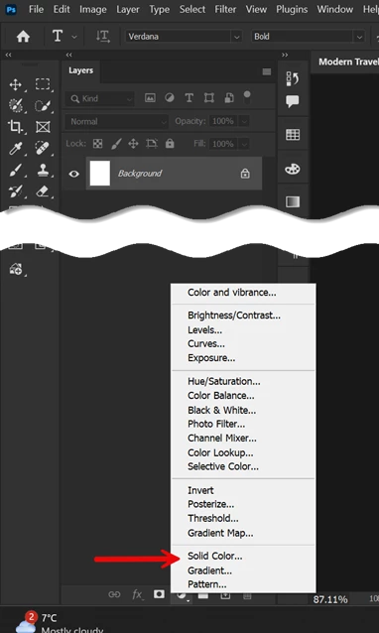Click link layers icon at panel bottom
This screenshot has height=633, width=379.
tap(115, 594)
